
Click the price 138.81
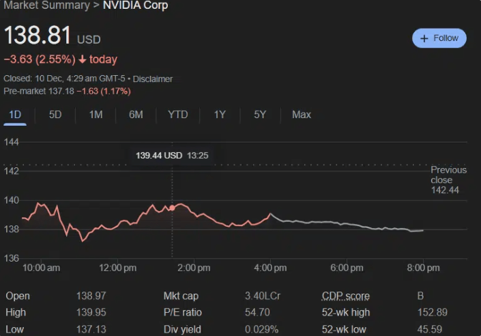click(38, 35)
